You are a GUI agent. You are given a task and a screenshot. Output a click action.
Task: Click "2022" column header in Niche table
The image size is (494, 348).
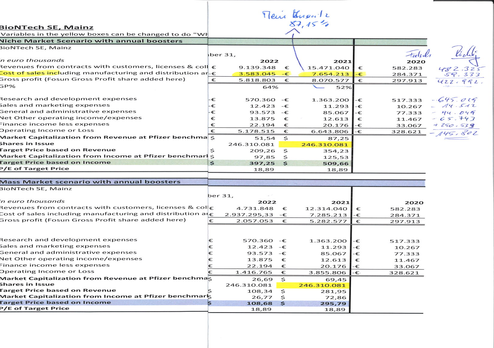269,61
